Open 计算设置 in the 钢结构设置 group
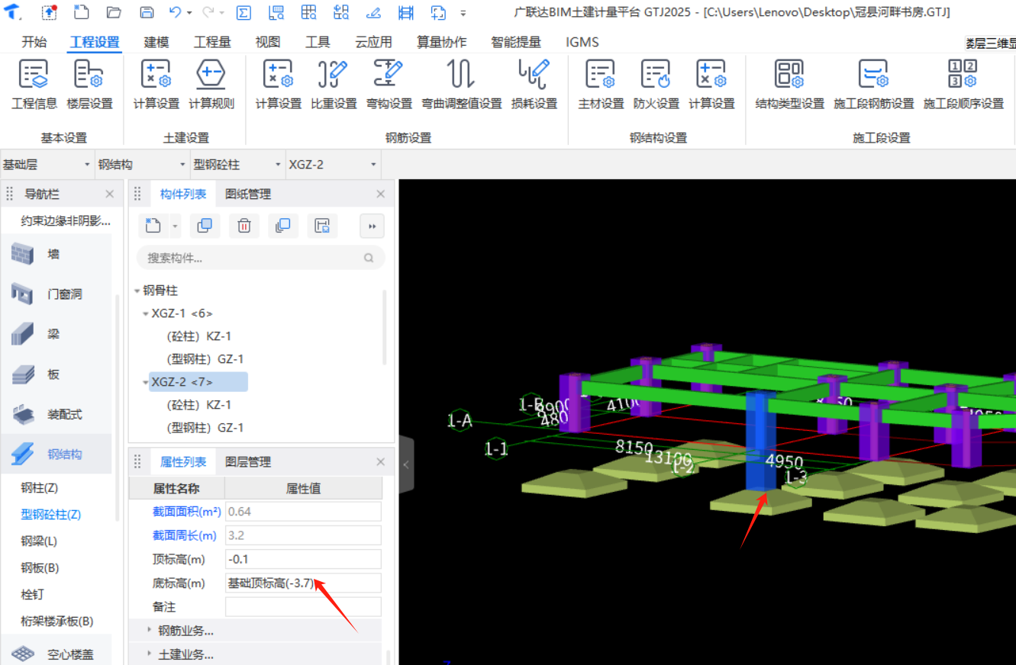 point(711,85)
